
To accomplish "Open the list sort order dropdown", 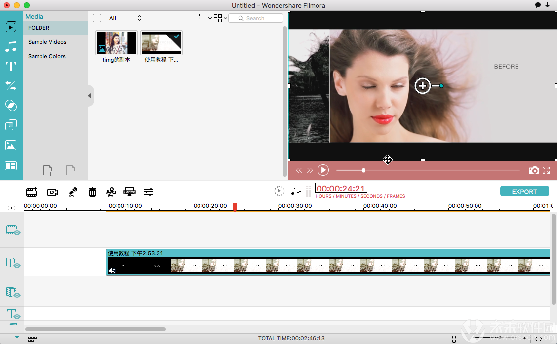I will (x=205, y=18).
